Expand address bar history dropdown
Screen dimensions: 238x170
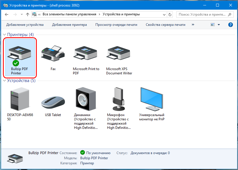[164, 15]
